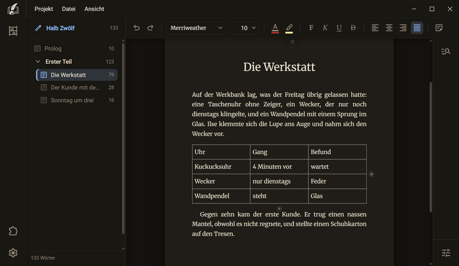Open the notes/comment panel icon
This screenshot has height=266, width=459.
(439, 28)
